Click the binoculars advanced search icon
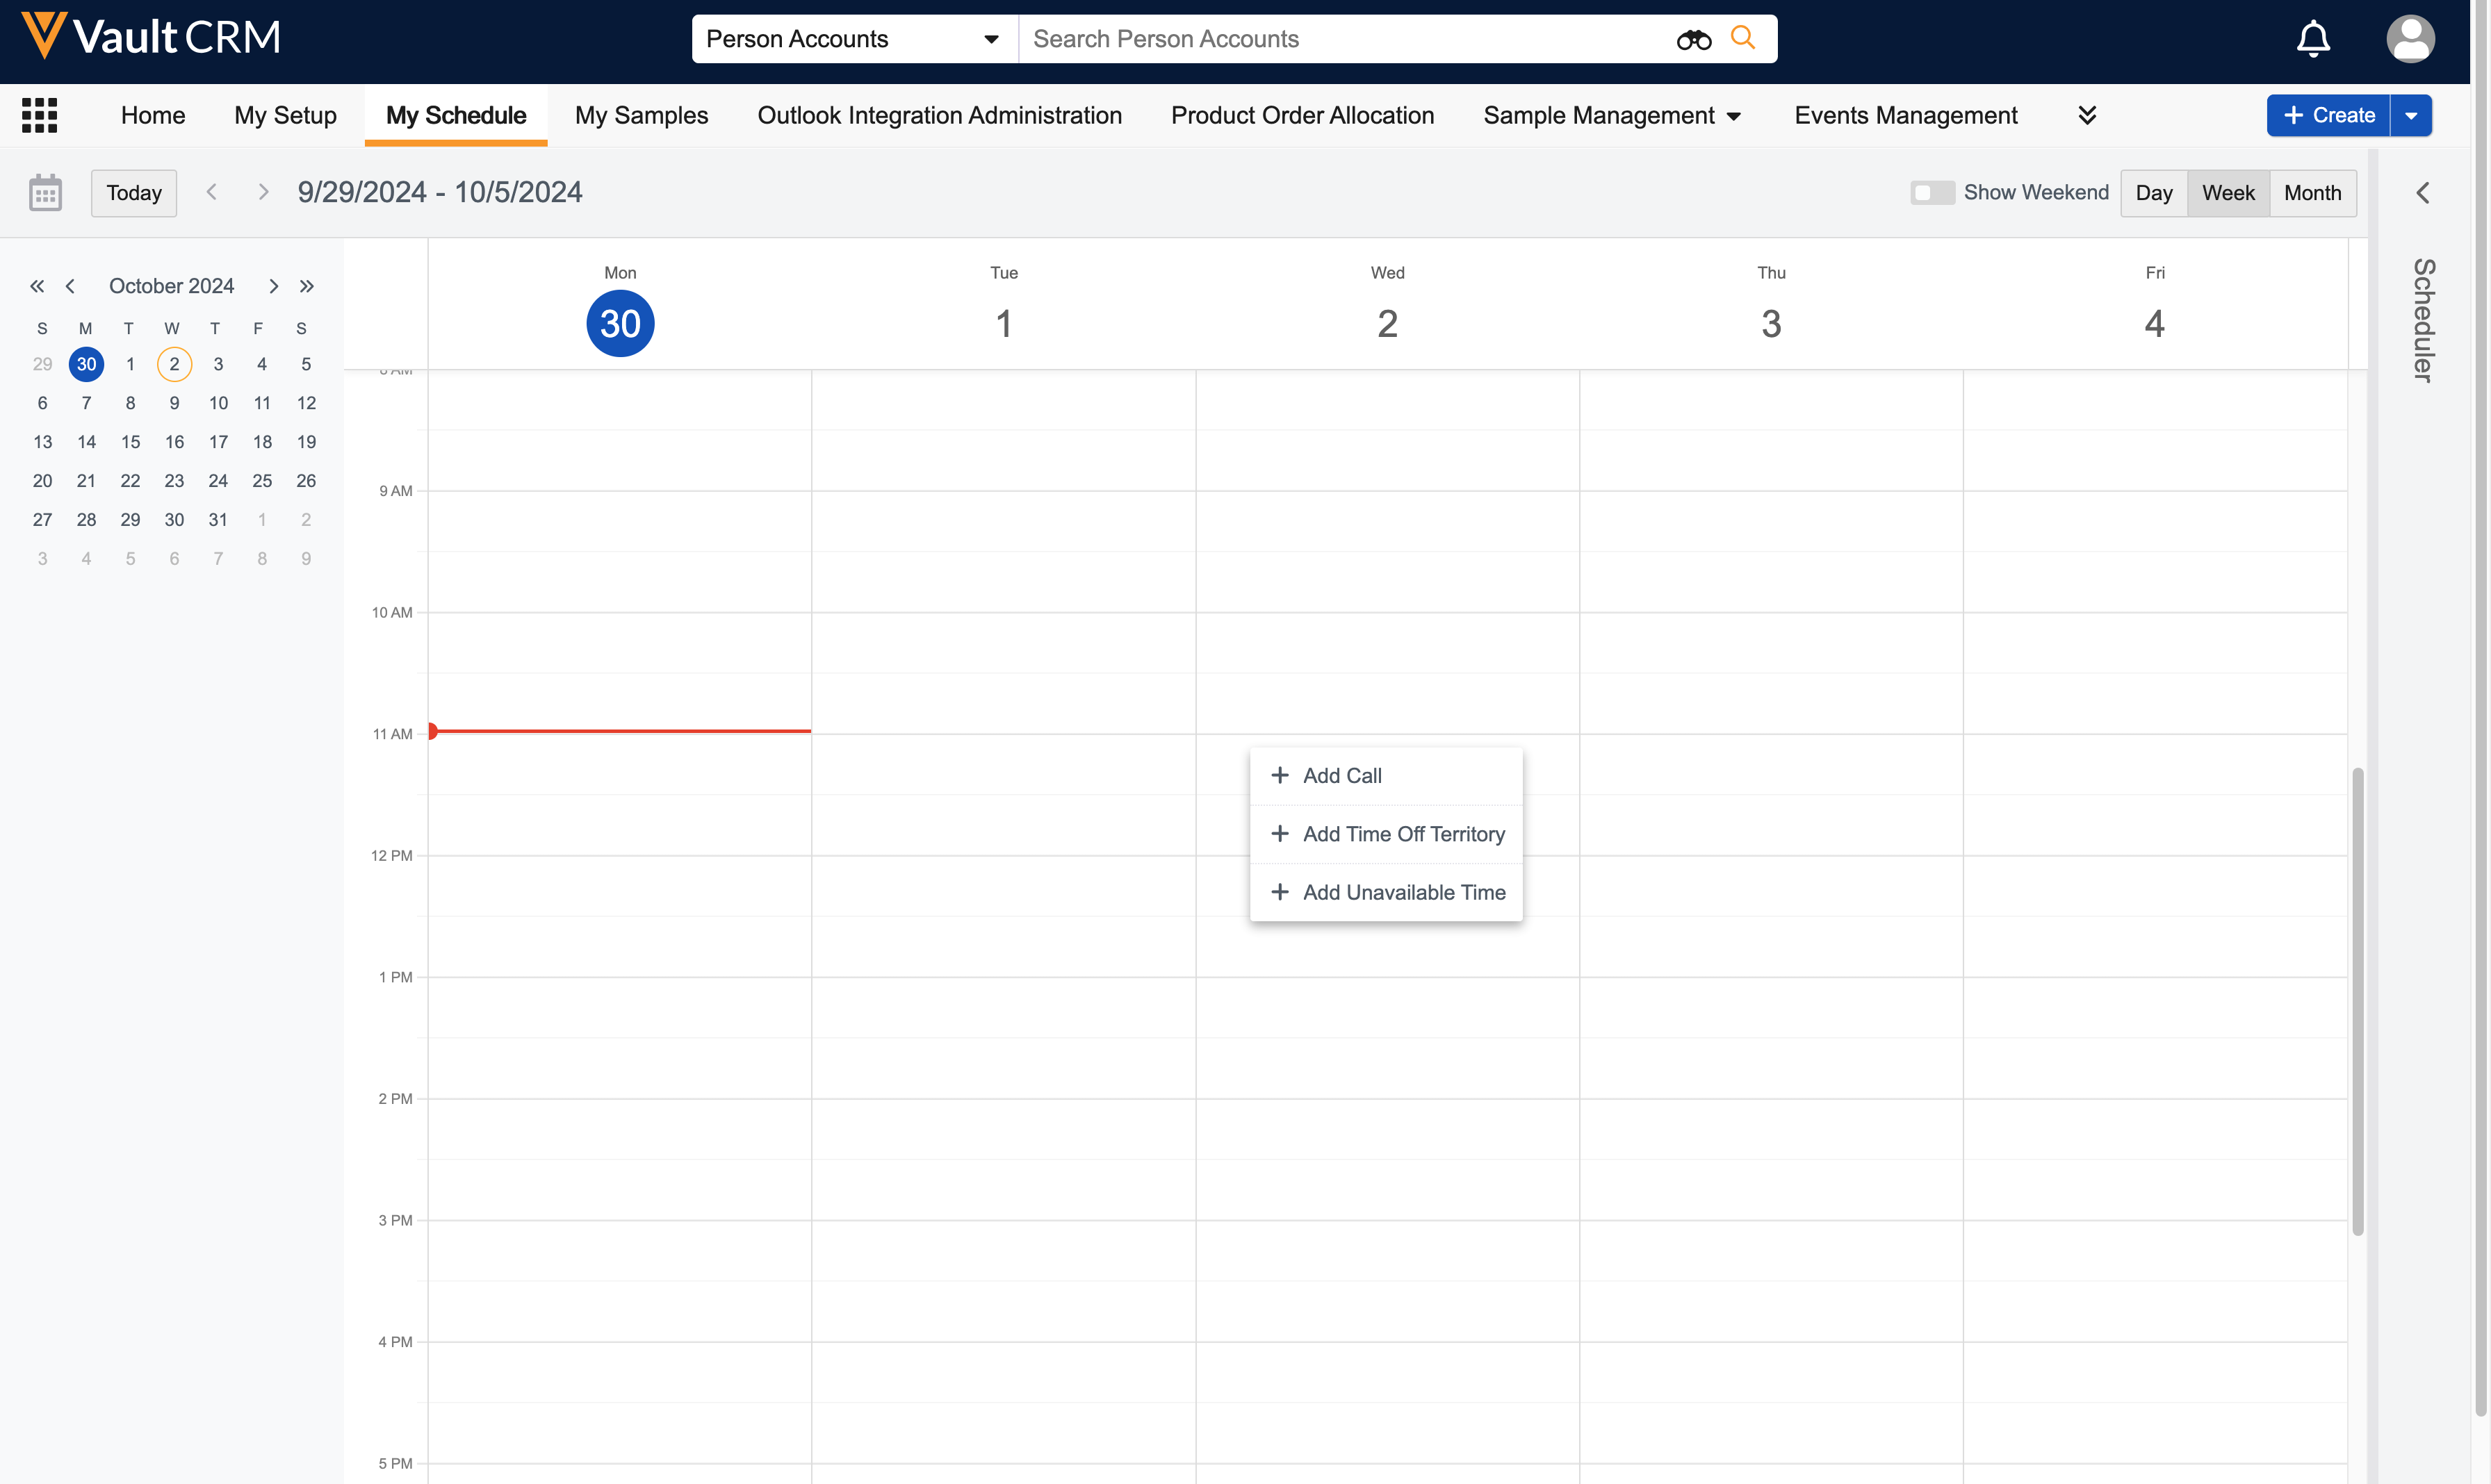 (1694, 39)
